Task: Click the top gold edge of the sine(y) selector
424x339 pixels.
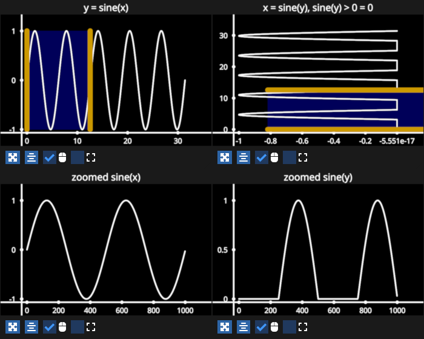Action: (344, 90)
